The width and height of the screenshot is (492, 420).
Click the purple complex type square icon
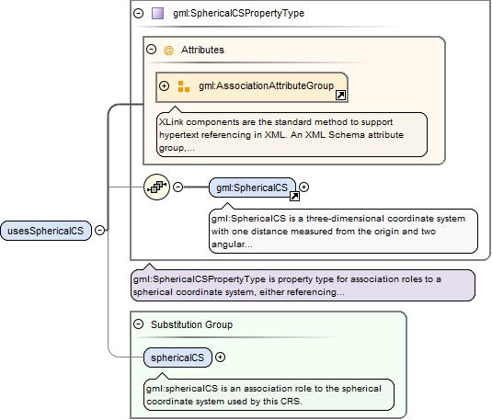157,14
